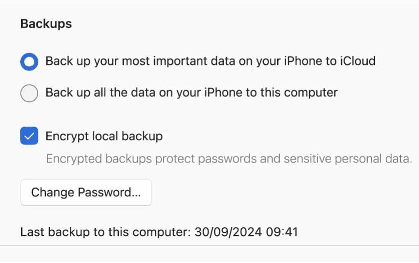Viewport: 419px width, 263px height.
Task: Click the blue checkmark beside Encrypt local backup
Action: [x=29, y=136]
